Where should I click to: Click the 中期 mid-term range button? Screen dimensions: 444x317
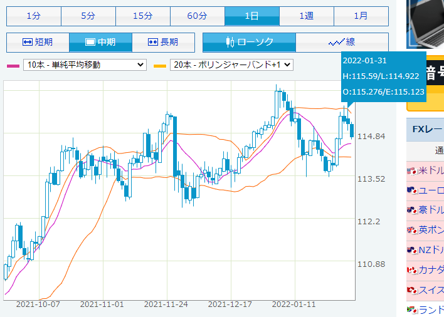pos(100,42)
